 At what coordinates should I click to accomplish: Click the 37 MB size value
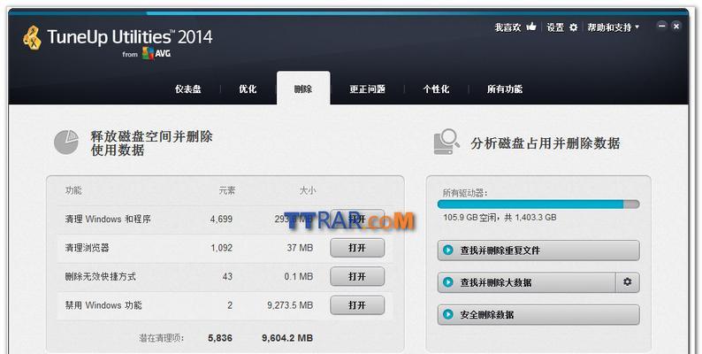coord(300,248)
